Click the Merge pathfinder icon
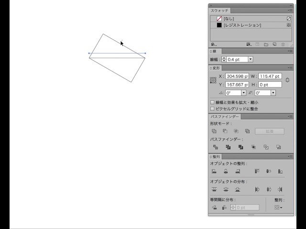The height and width of the screenshot is (229, 306). (240, 147)
